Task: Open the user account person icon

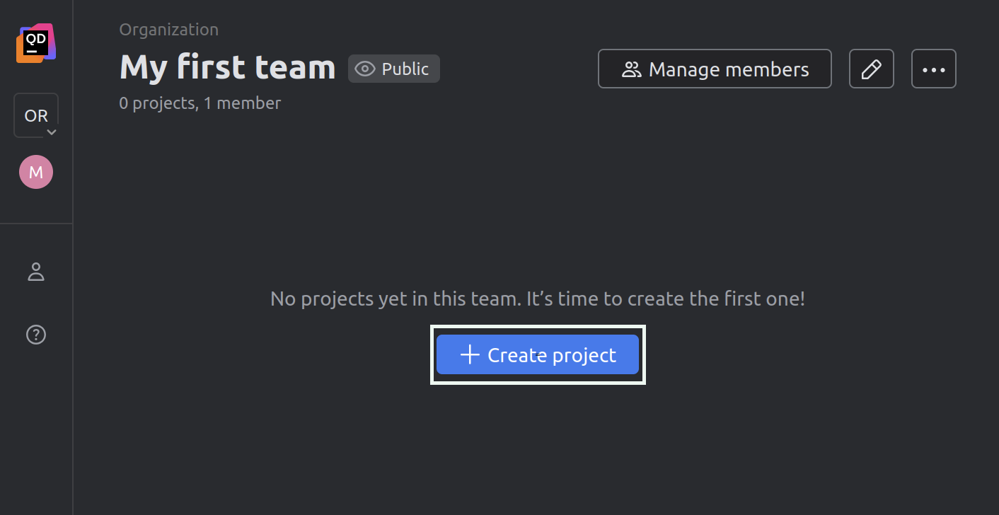Action: (x=36, y=272)
